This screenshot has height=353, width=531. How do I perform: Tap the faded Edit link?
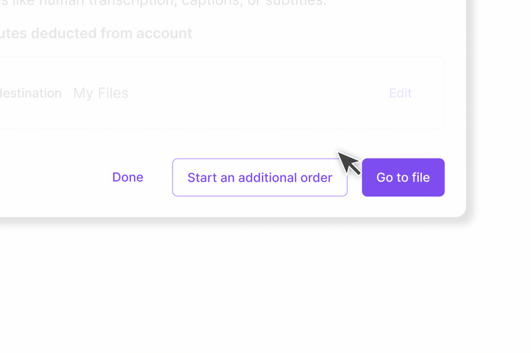click(x=400, y=94)
